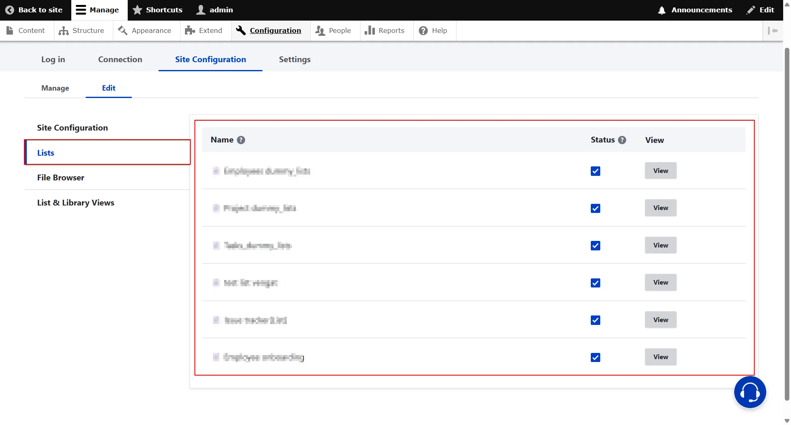Click the Help question mark icon
Viewport: 791px width, 425px height.
[424, 30]
